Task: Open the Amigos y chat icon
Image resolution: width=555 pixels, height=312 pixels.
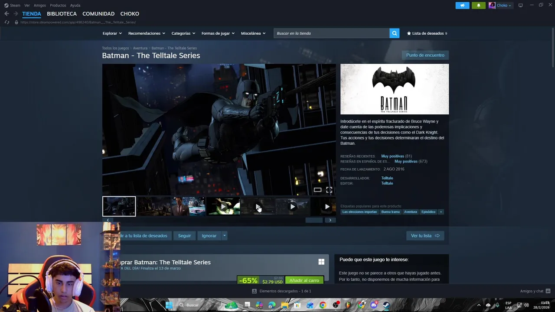Action: 548,291
